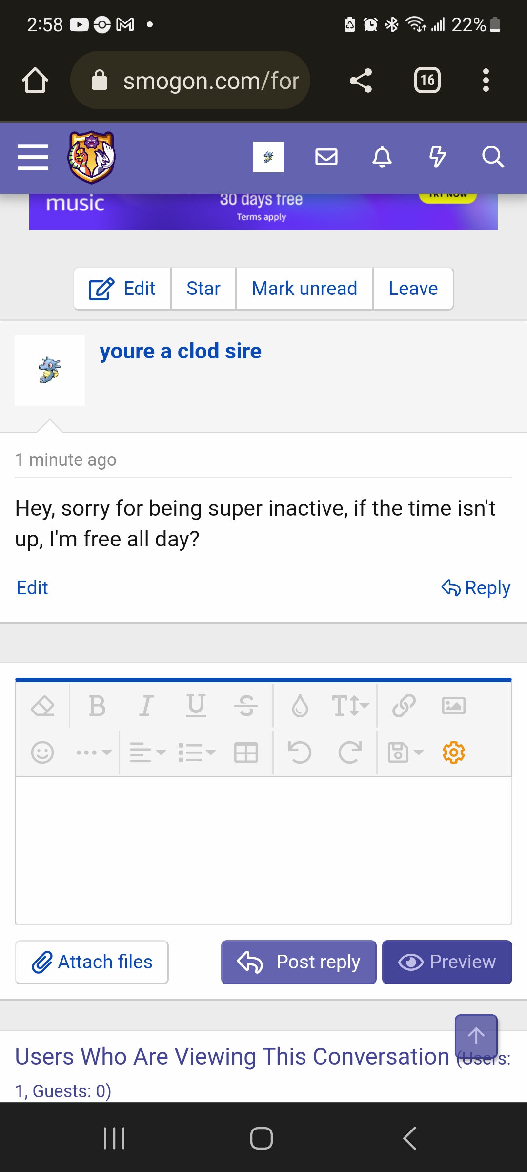The width and height of the screenshot is (527, 1172).
Task: Open the smilies emoji picker
Action: (42, 753)
